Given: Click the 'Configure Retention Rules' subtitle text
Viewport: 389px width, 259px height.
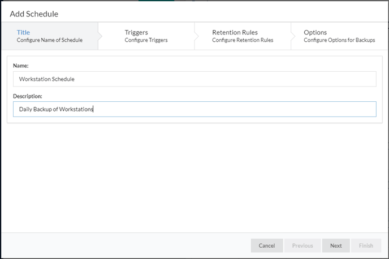Looking at the screenshot, I should point(243,40).
